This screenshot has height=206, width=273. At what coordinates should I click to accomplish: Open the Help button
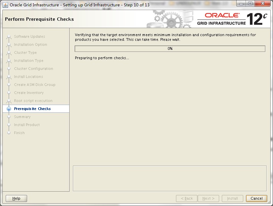click(x=16, y=198)
